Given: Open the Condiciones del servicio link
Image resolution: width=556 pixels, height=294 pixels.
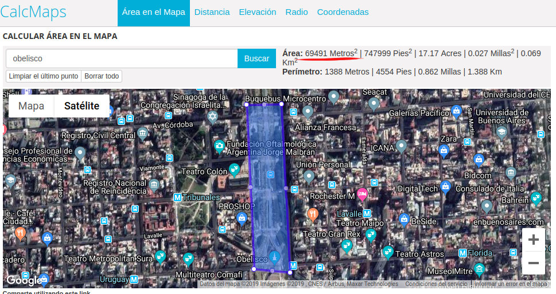Looking at the screenshot, I should coord(436,284).
